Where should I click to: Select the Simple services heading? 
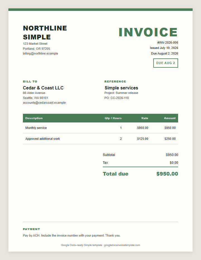pyautogui.click(x=121, y=88)
